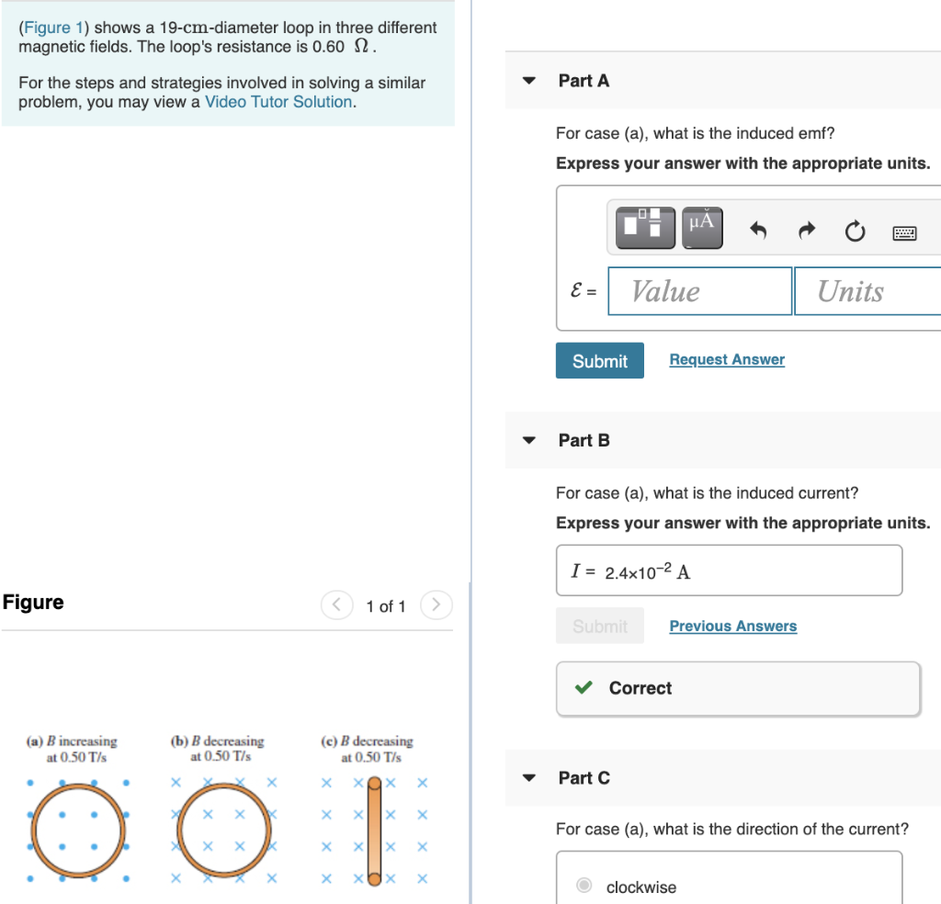View the Video Tutor Solution
Screen dimensions: 941x904
(278, 101)
